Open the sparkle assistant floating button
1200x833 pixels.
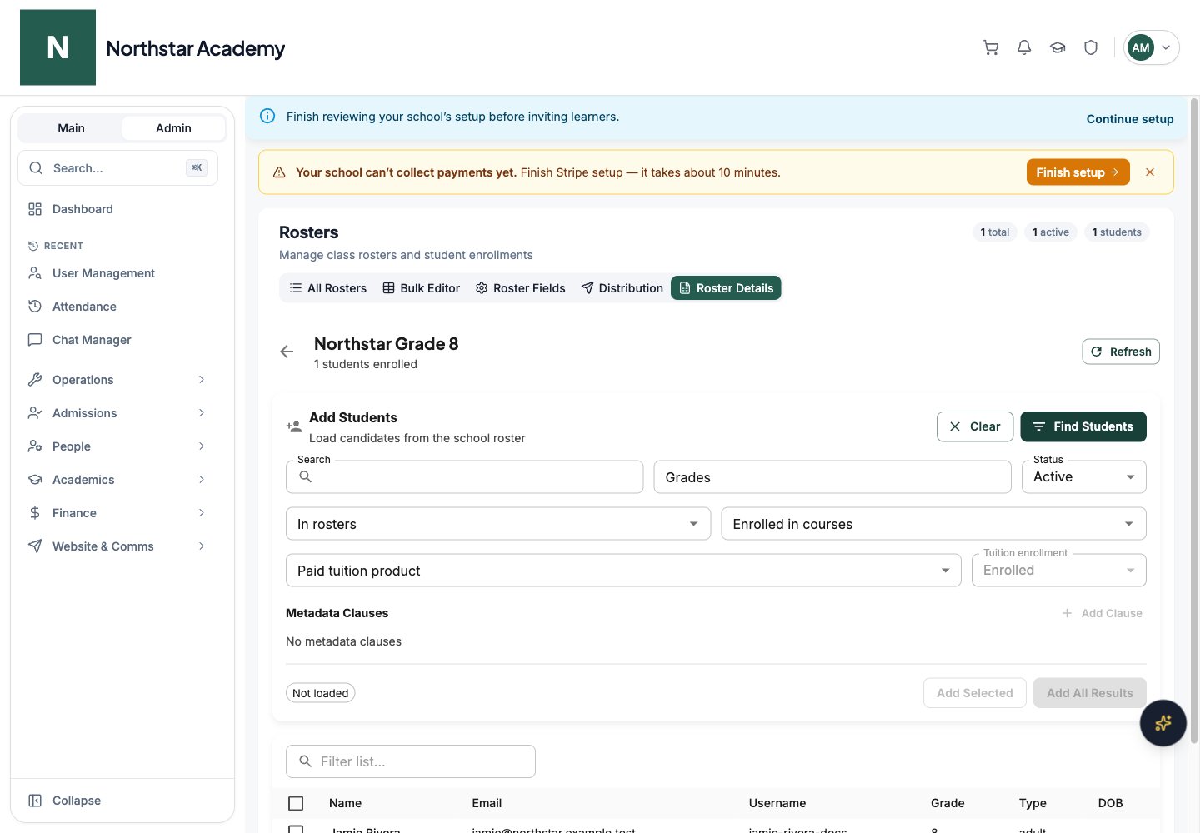click(x=1163, y=723)
